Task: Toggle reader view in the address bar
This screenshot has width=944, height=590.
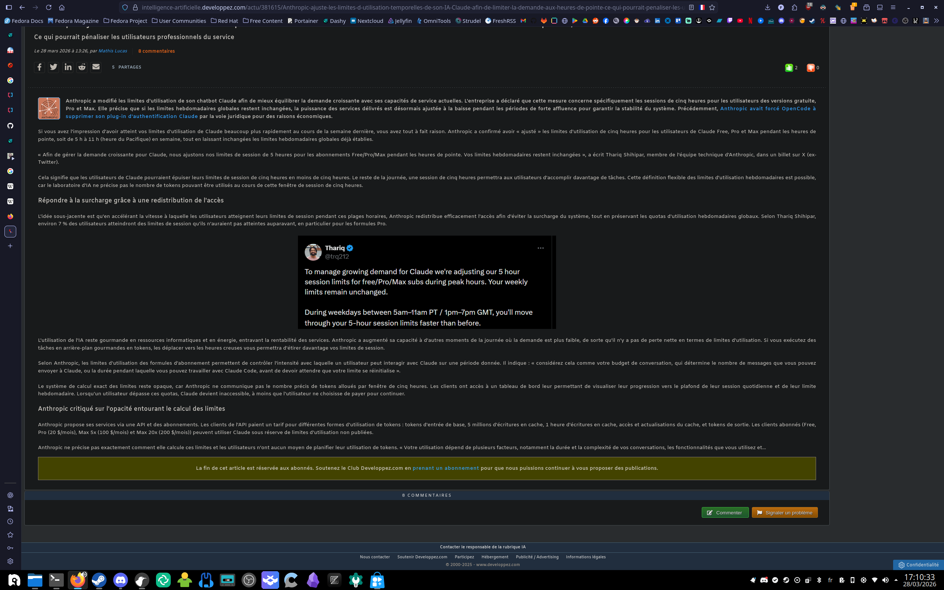Action: (x=691, y=7)
